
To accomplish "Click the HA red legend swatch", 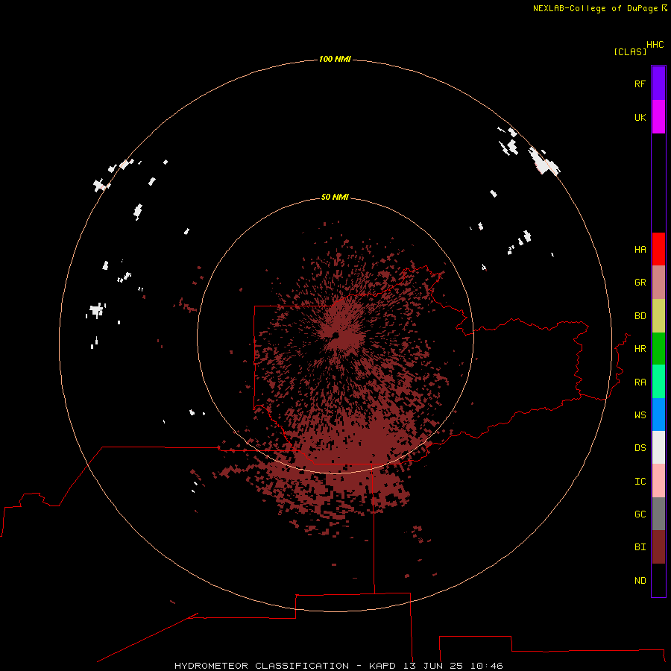I will coord(658,249).
